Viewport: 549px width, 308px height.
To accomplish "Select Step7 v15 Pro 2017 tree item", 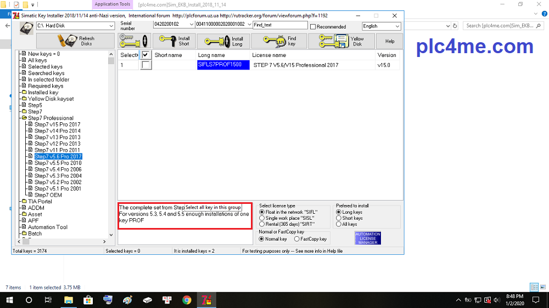I will click(57, 124).
